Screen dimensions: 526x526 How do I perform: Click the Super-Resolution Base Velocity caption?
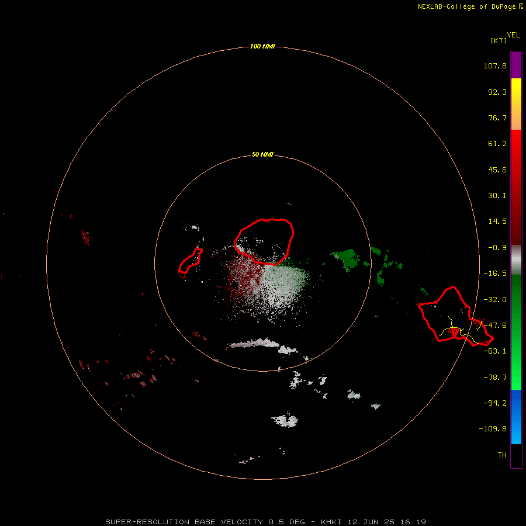point(266,522)
